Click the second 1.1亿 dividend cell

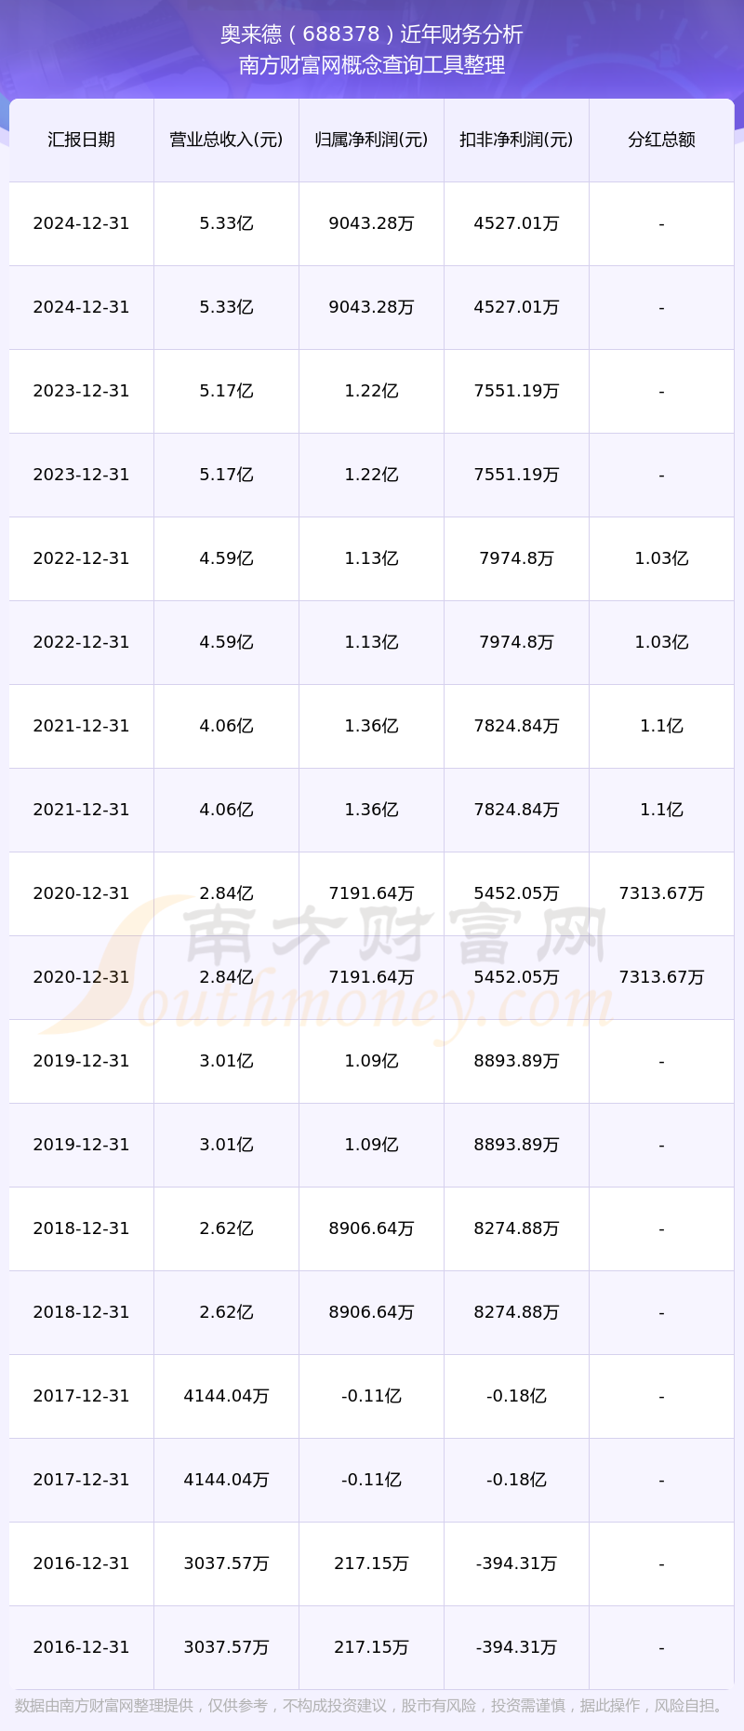tap(661, 810)
